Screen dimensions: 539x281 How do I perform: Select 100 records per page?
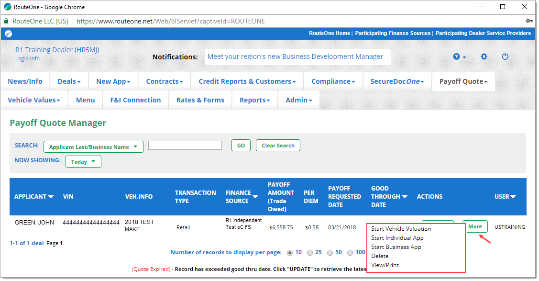(x=350, y=253)
